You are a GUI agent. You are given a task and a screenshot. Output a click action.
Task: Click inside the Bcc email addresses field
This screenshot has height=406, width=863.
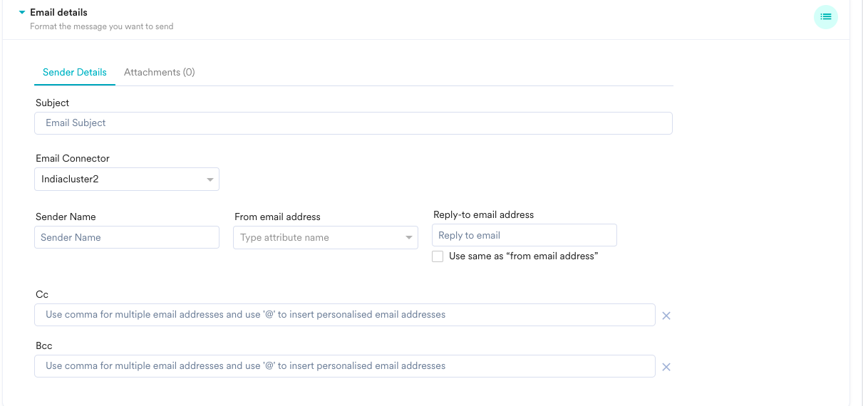pos(344,366)
